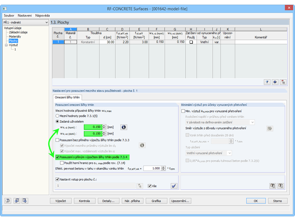Open the Nápověda menu
Screen dimensions: 295x221
click(x=43, y=16)
